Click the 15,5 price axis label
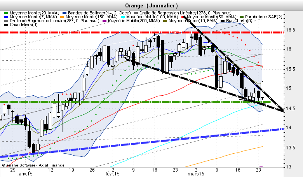 [x=291, y=69]
